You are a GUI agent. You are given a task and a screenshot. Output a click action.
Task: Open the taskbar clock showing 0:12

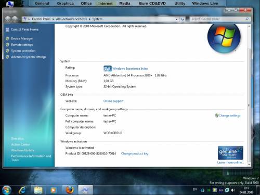[246, 190]
